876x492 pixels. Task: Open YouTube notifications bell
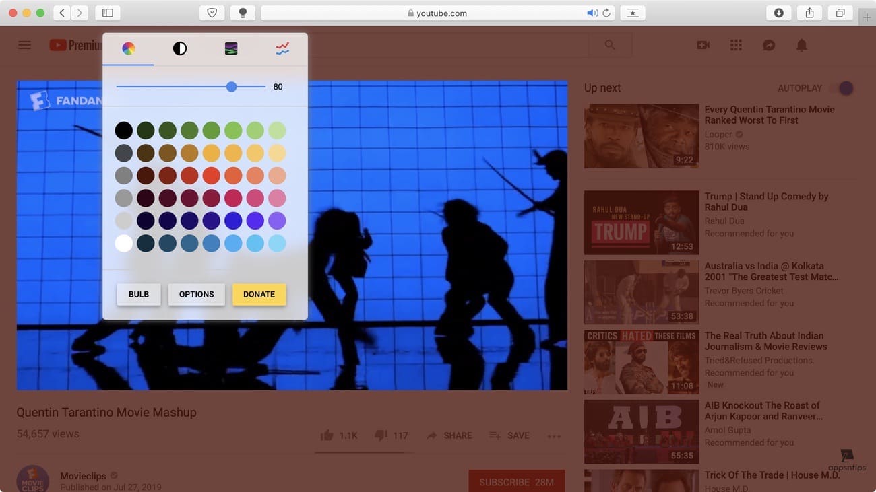click(x=801, y=45)
